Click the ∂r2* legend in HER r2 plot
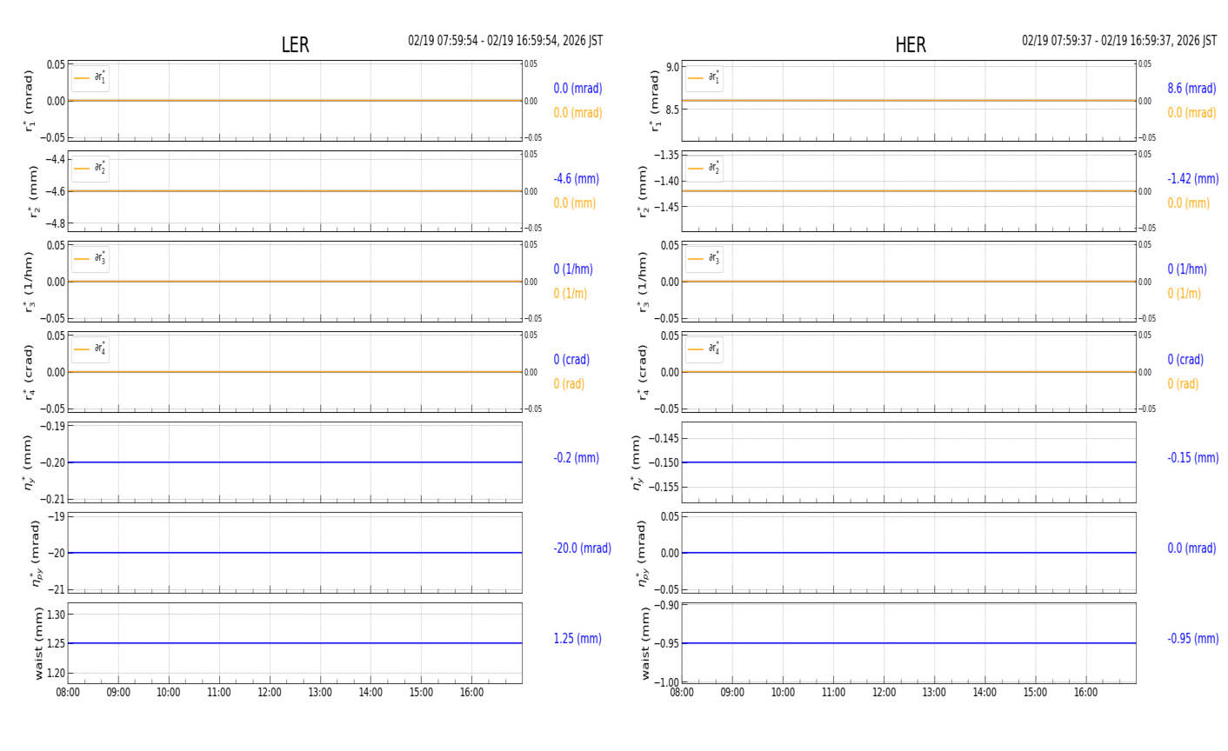 click(704, 169)
